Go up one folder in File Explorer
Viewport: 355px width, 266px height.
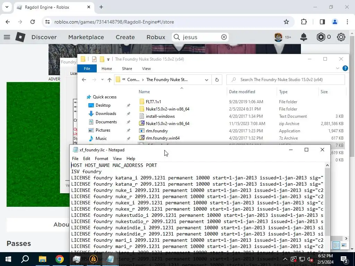(109, 80)
